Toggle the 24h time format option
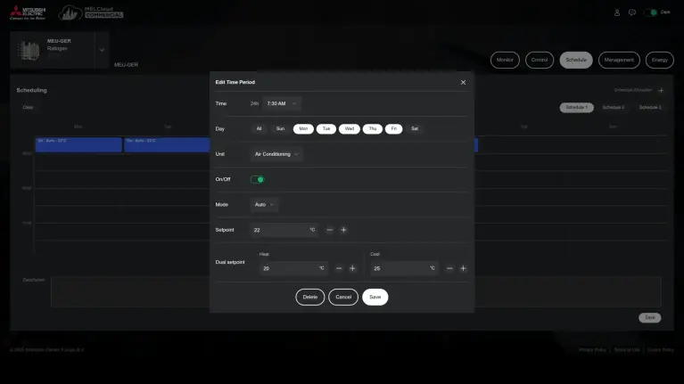 [x=254, y=103]
